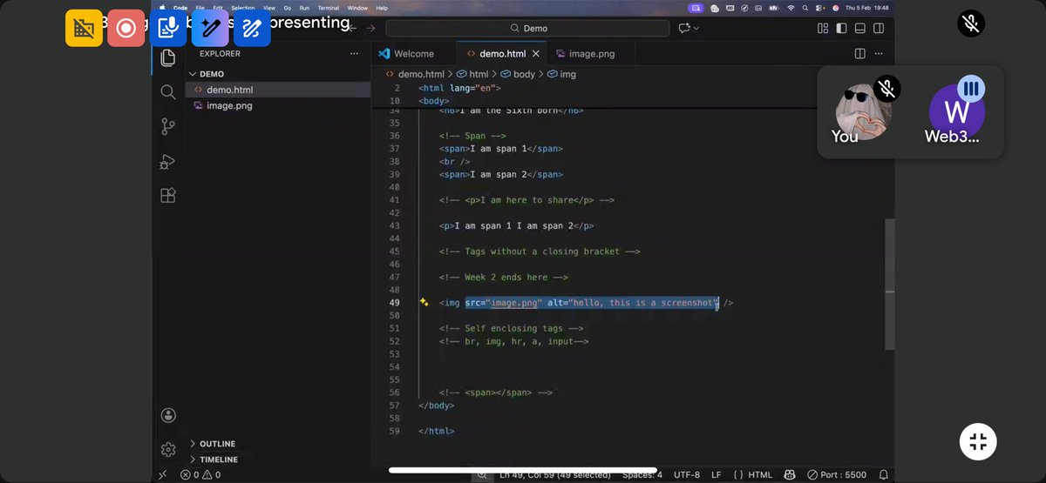Click errors and warnings count in status bar
The height and width of the screenshot is (483, 1046).
200,474
